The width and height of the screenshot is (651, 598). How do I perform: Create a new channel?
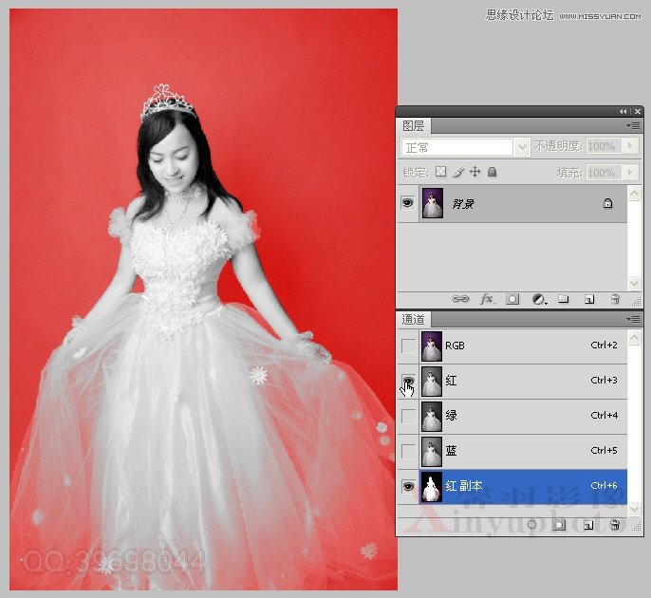tap(588, 525)
